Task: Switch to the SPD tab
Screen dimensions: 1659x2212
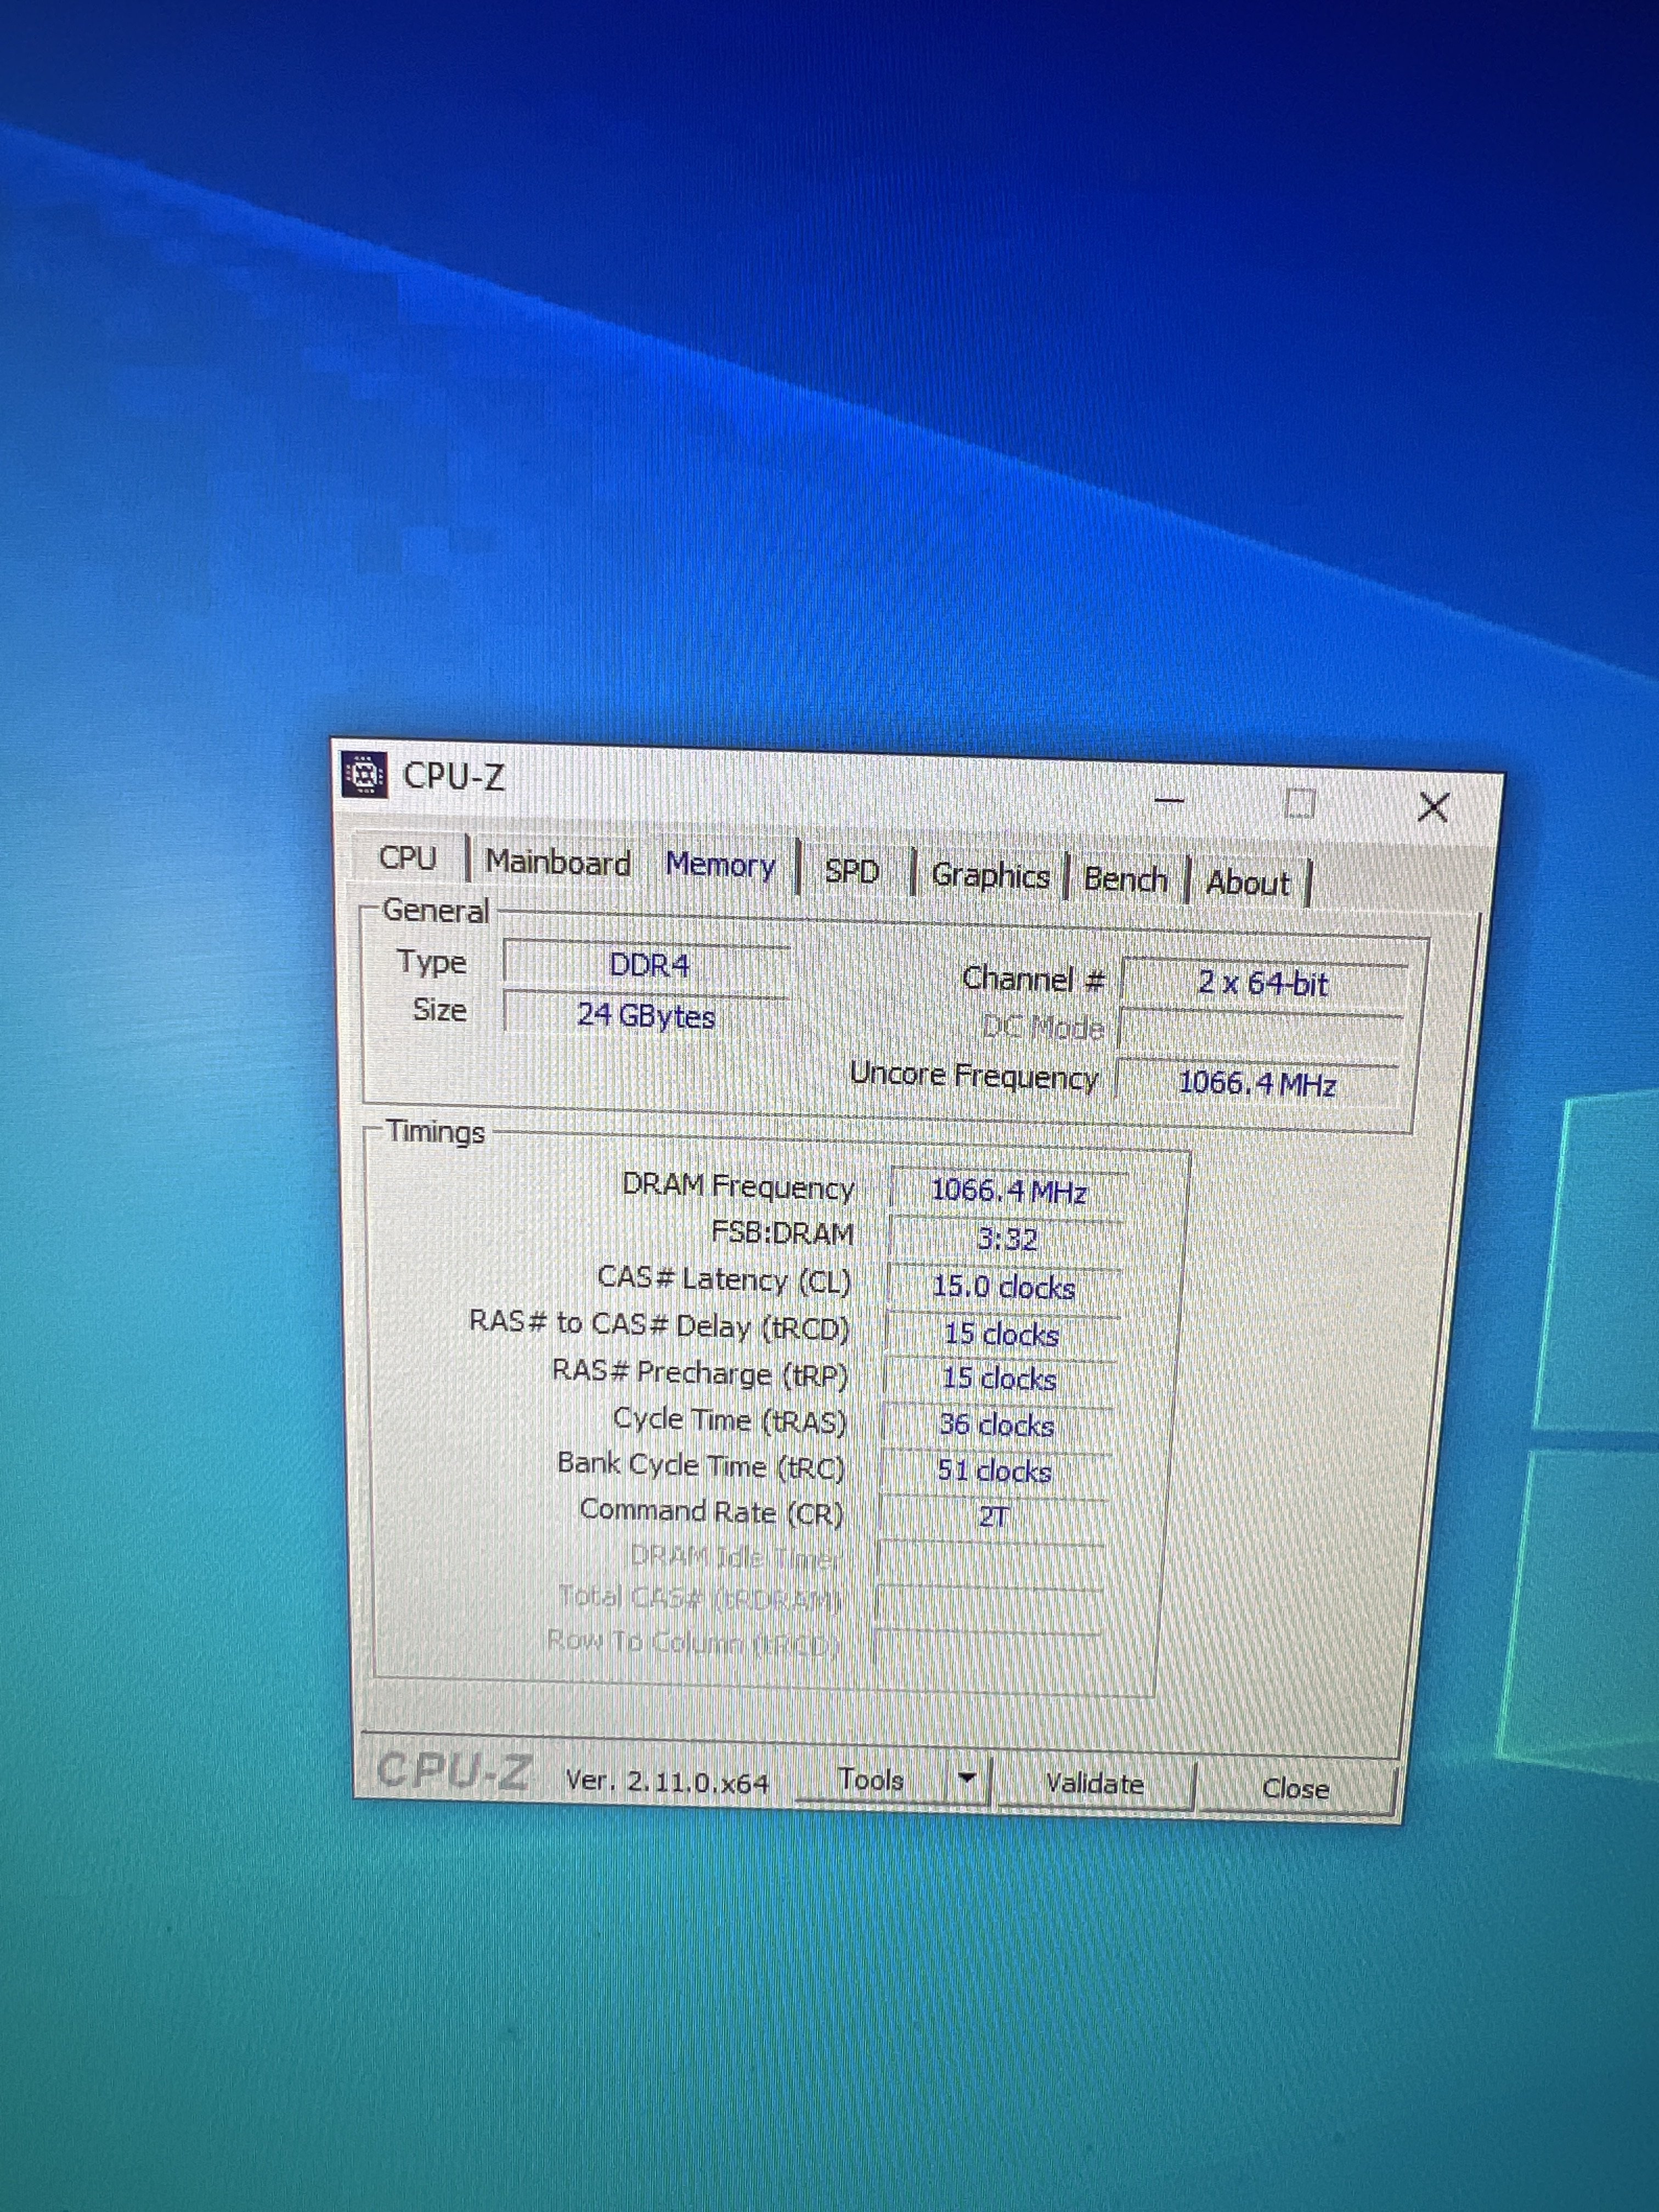Action: pos(852,872)
